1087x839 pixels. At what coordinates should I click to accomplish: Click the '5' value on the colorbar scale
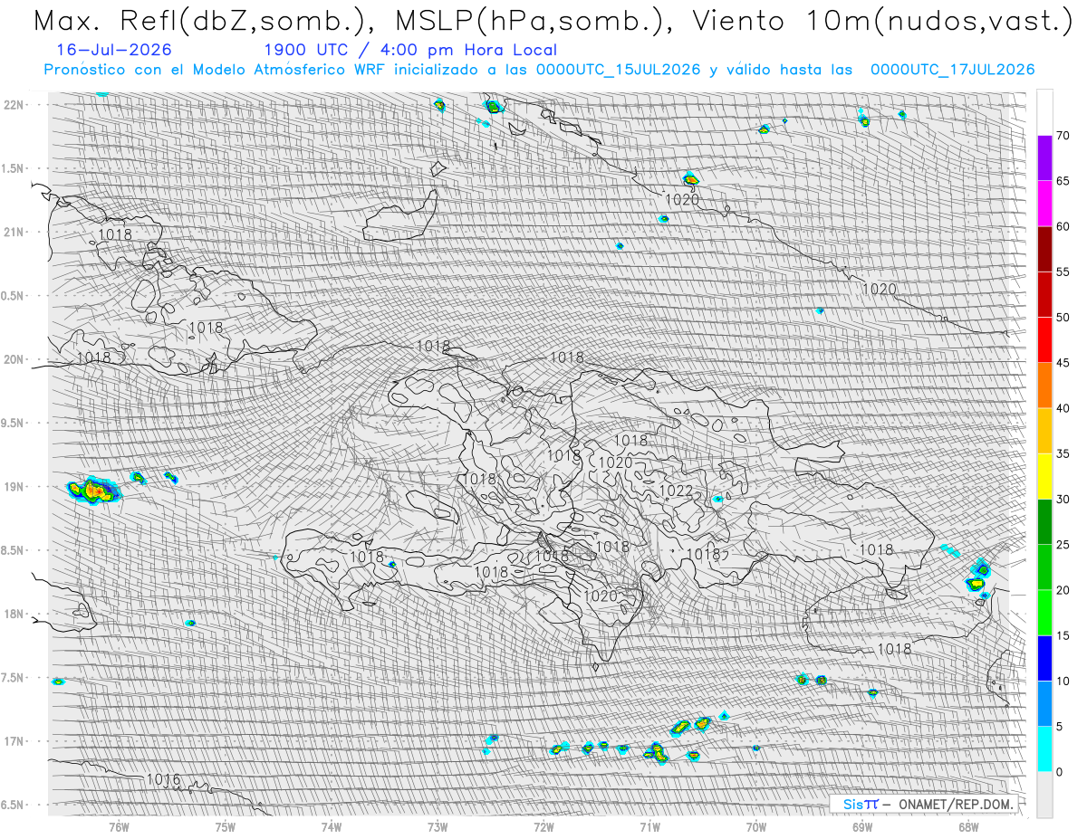[1059, 726]
